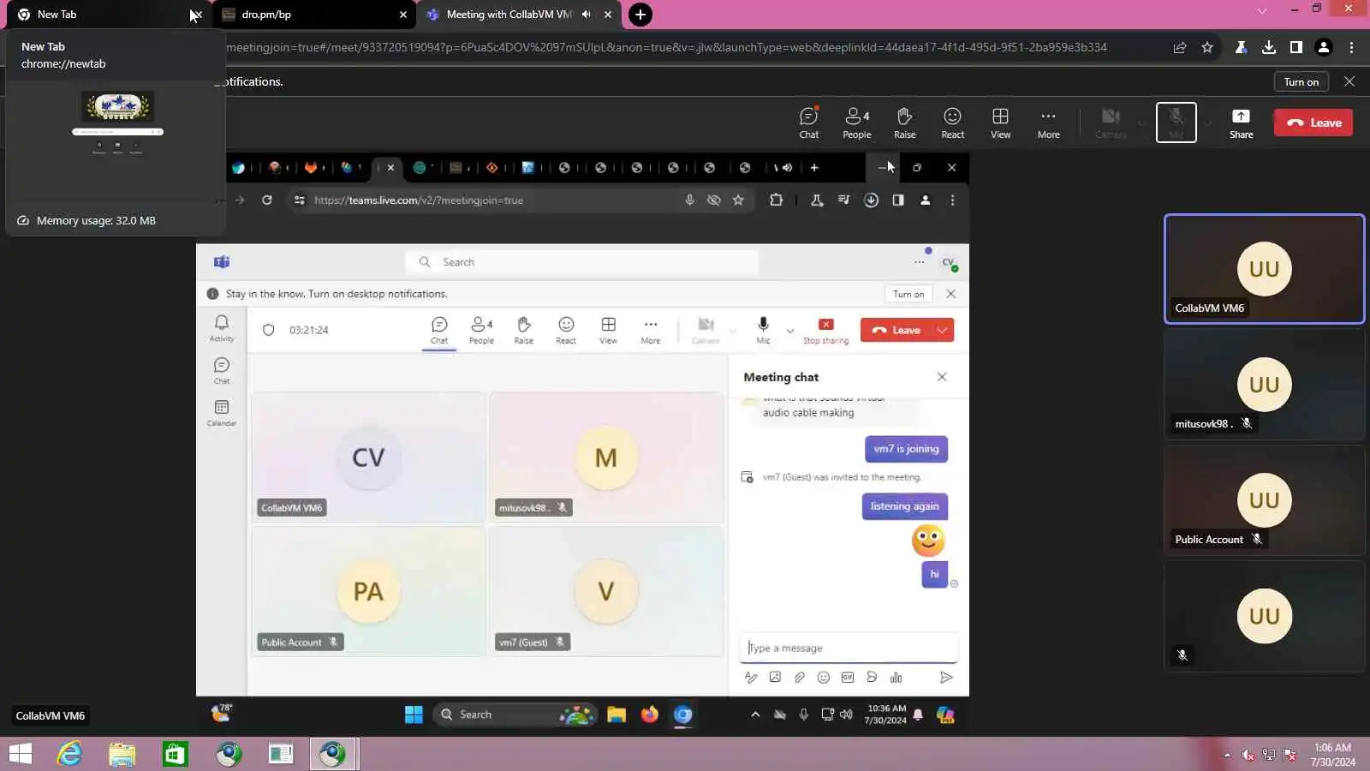Open React emoji menu in outer toolbar
Screen dimensions: 1370x771
click(x=953, y=123)
